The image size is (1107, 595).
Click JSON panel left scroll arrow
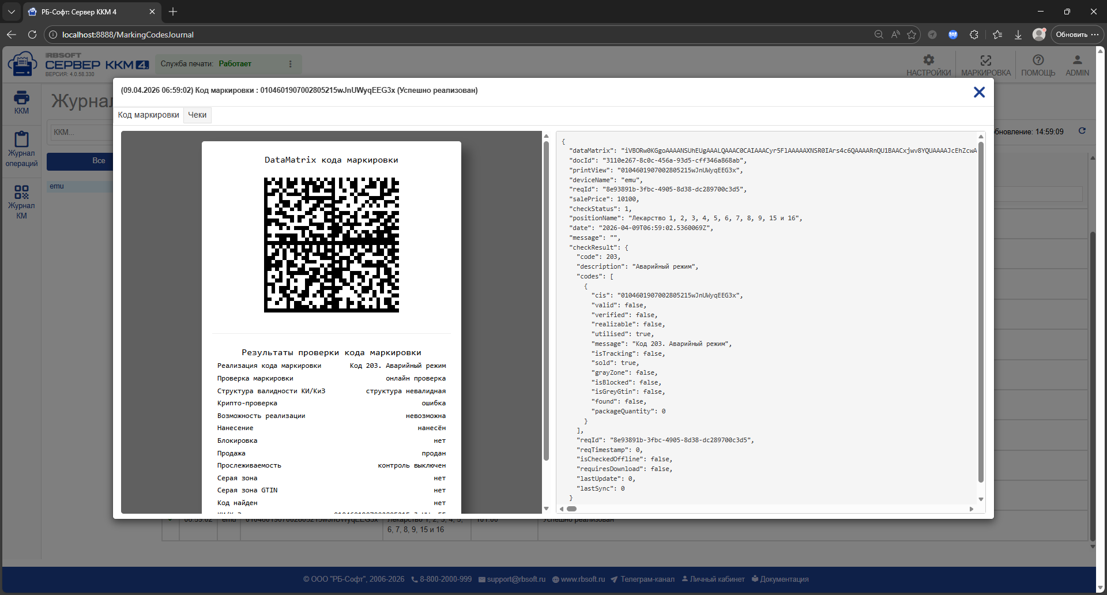[562, 509]
